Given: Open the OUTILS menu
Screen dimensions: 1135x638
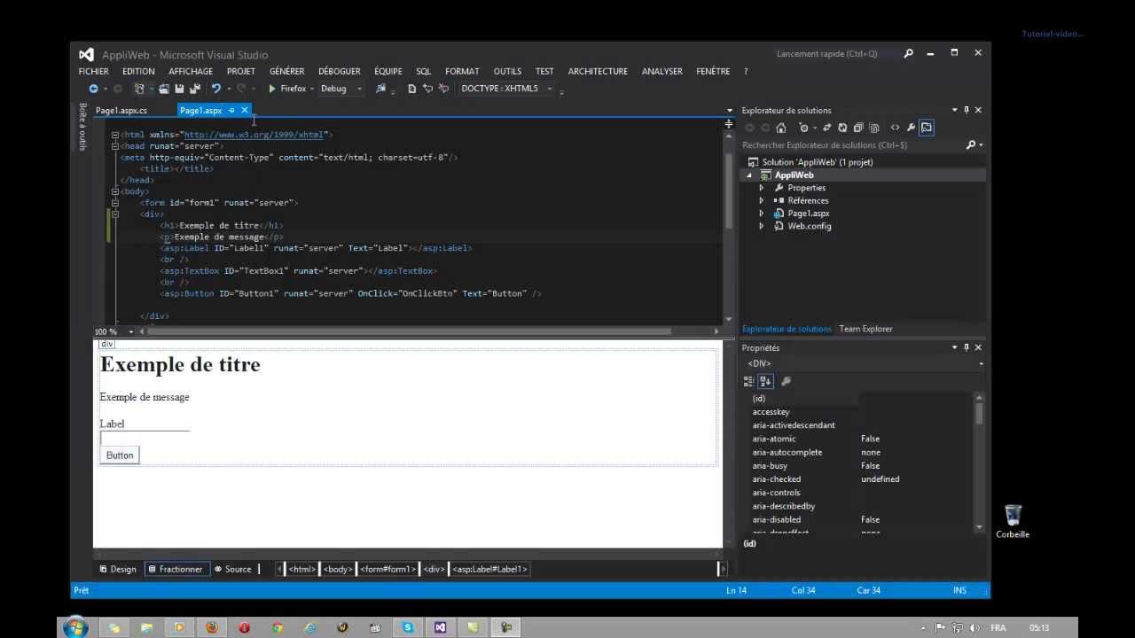Looking at the screenshot, I should [507, 71].
